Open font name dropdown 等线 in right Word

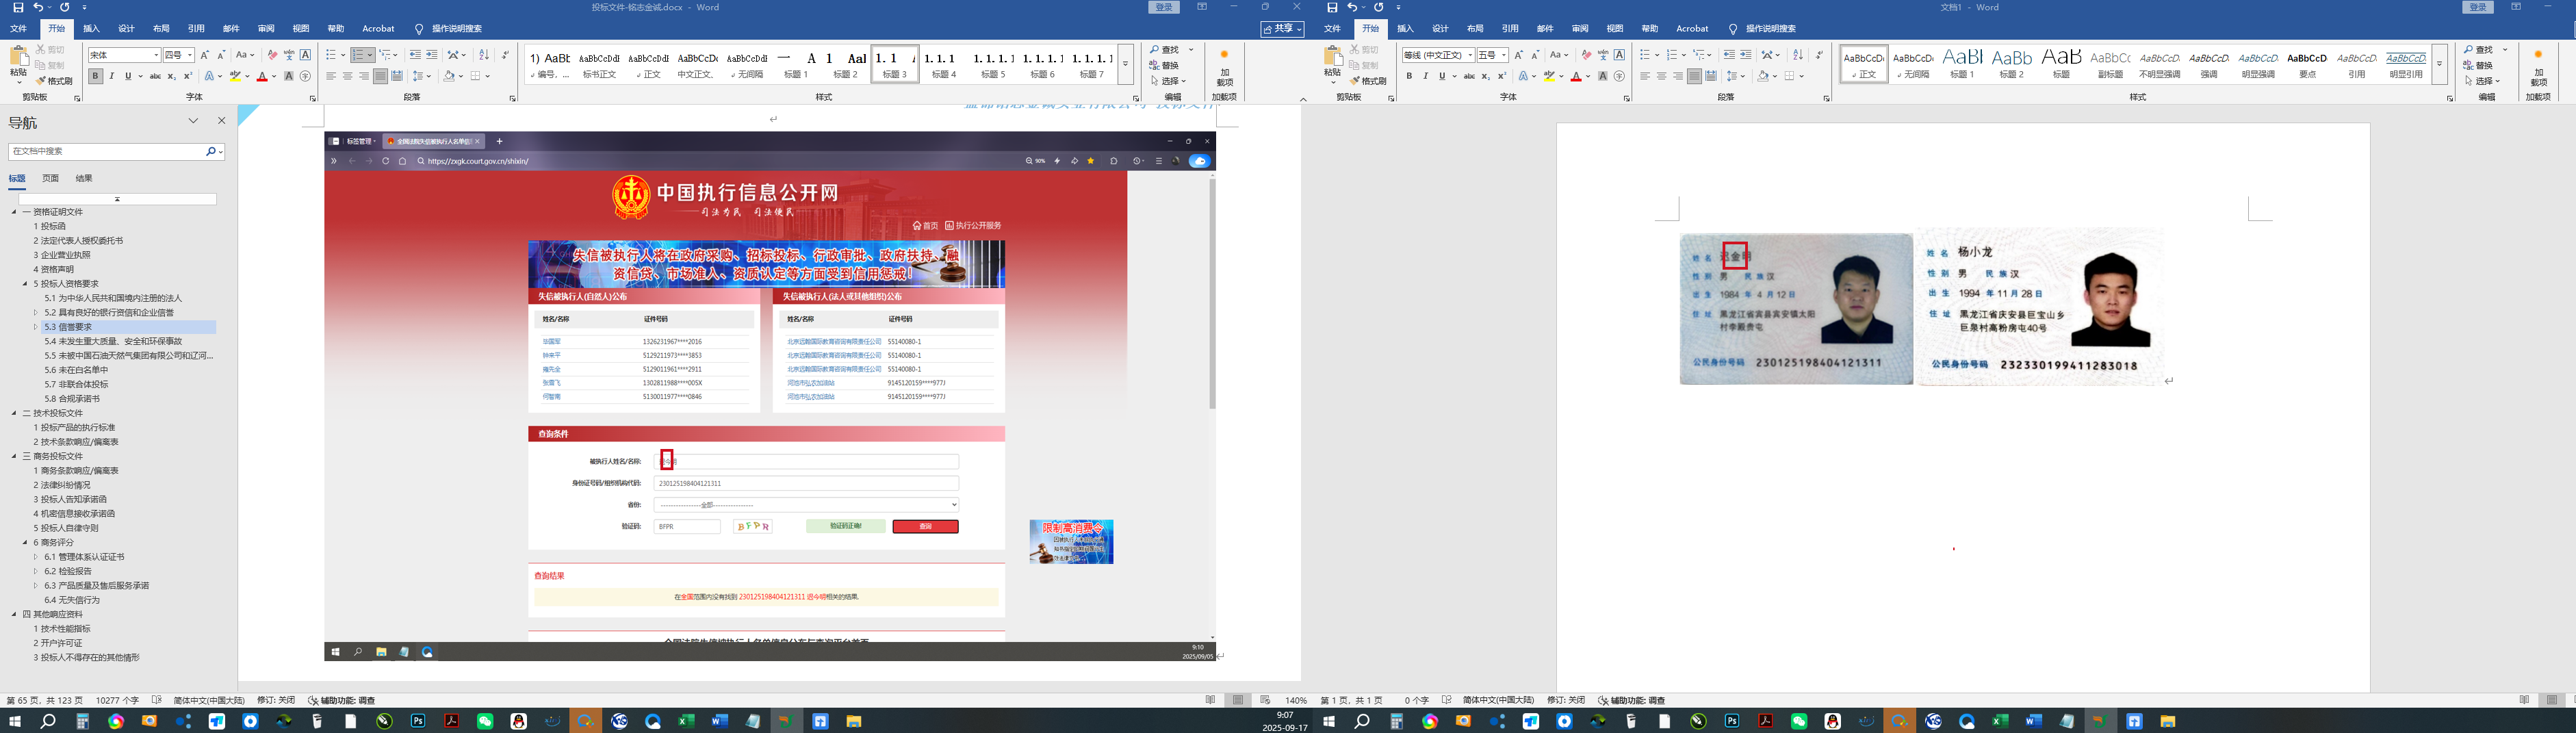point(1470,55)
